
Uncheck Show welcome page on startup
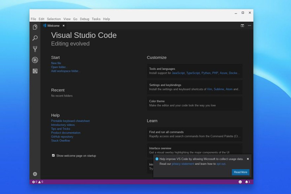(54, 156)
